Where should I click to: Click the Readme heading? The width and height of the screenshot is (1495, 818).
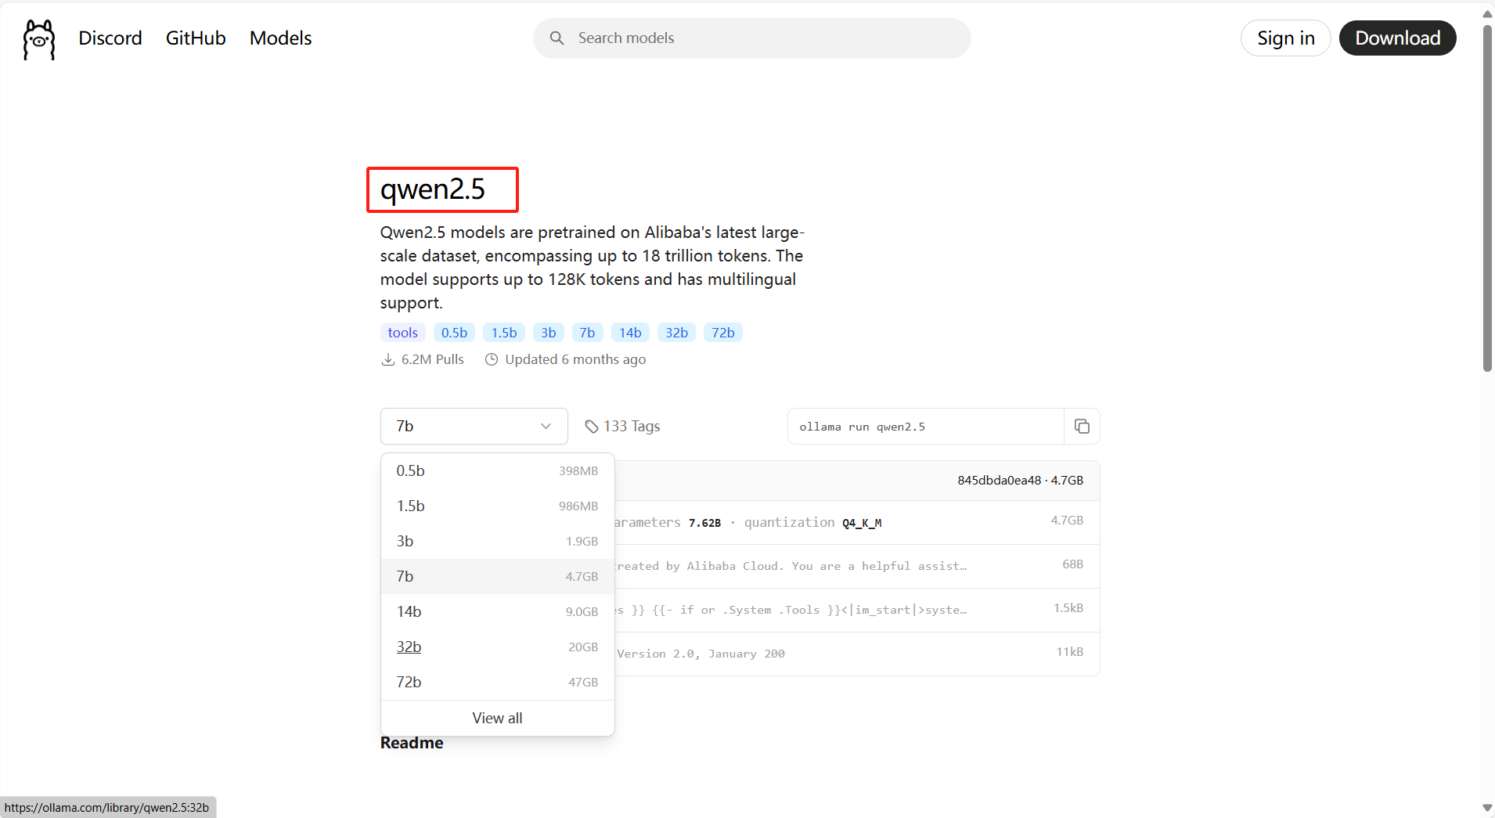point(412,743)
